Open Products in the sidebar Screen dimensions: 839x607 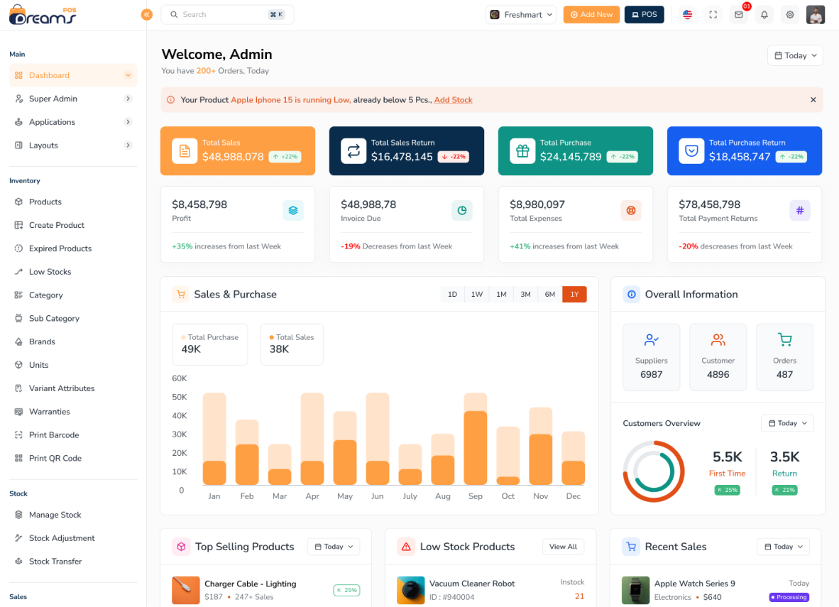73,202
